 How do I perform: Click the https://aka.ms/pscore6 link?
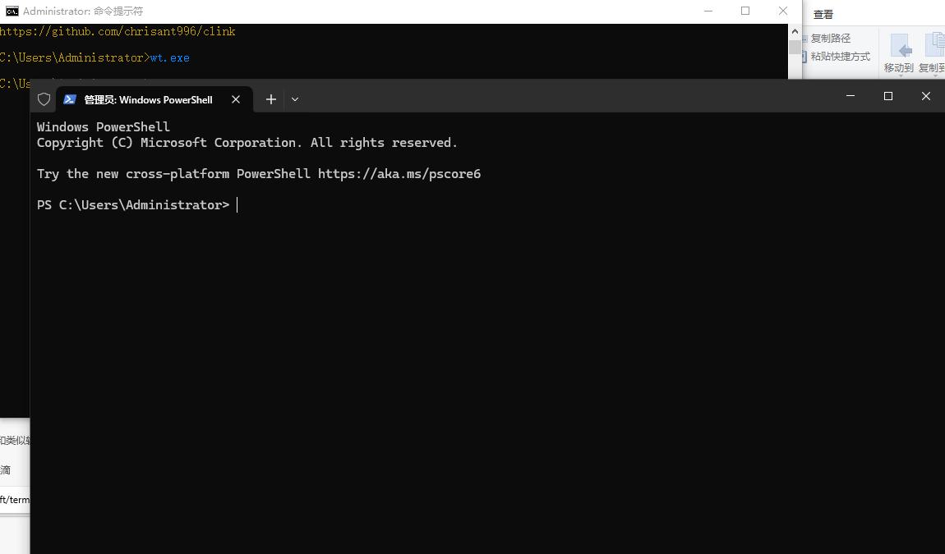pos(399,173)
